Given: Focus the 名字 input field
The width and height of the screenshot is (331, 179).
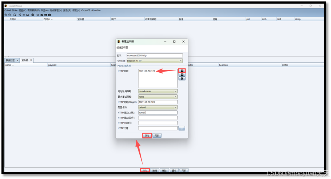Looking at the screenshot, I should coord(155,56).
